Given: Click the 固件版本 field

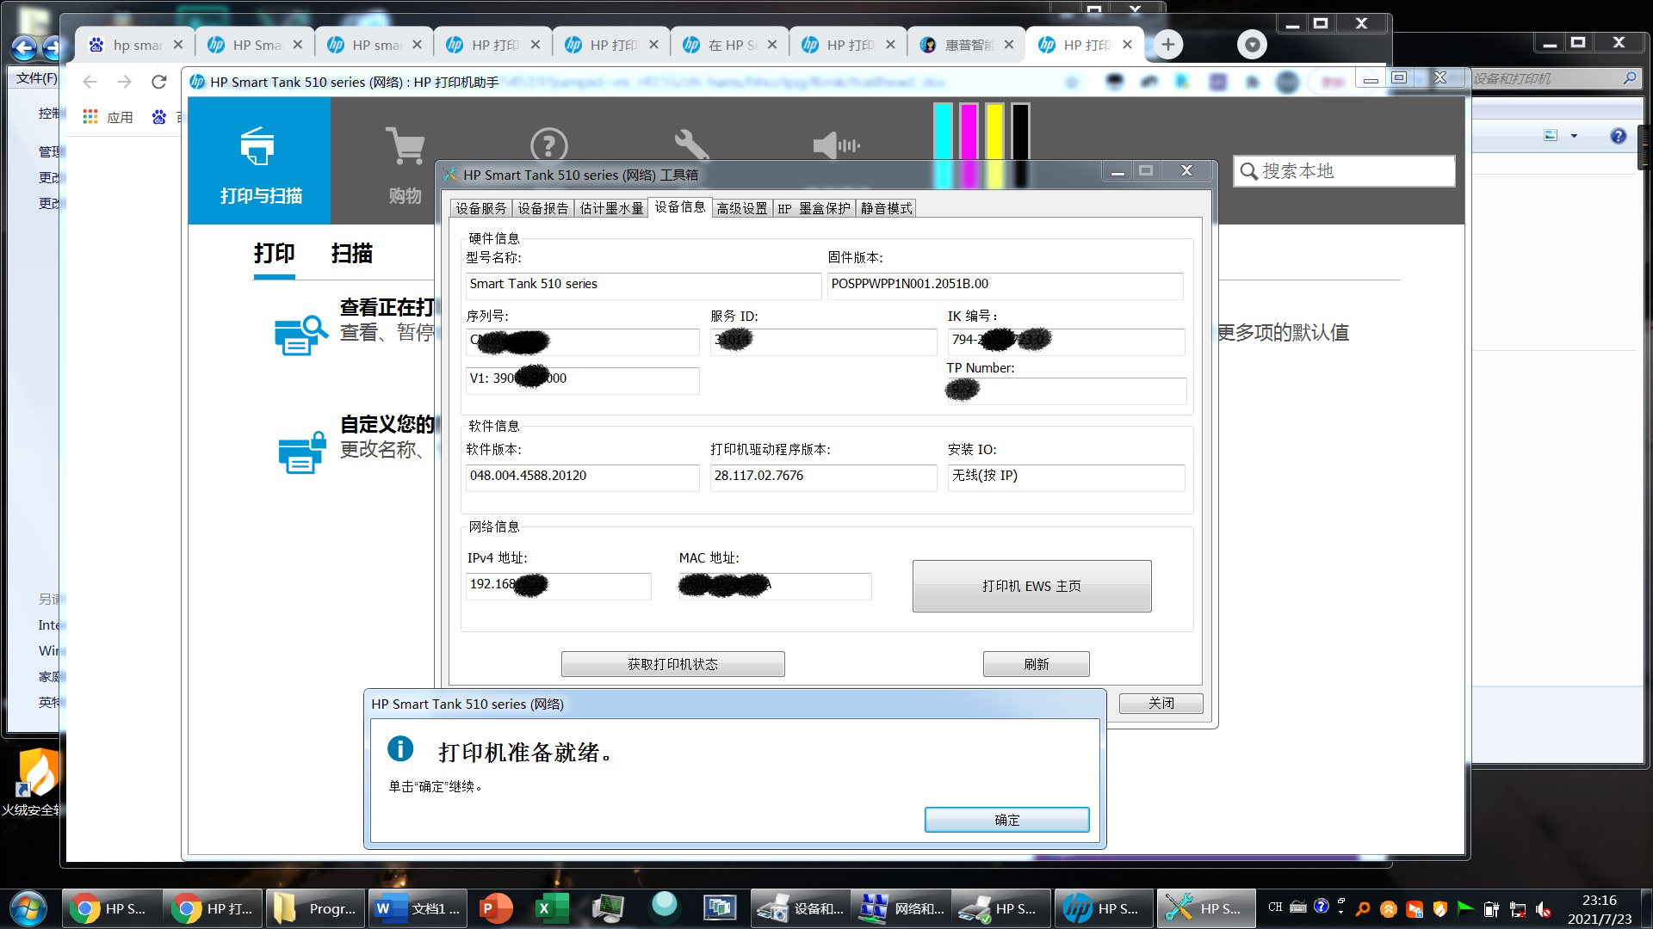Looking at the screenshot, I should tap(1005, 285).
